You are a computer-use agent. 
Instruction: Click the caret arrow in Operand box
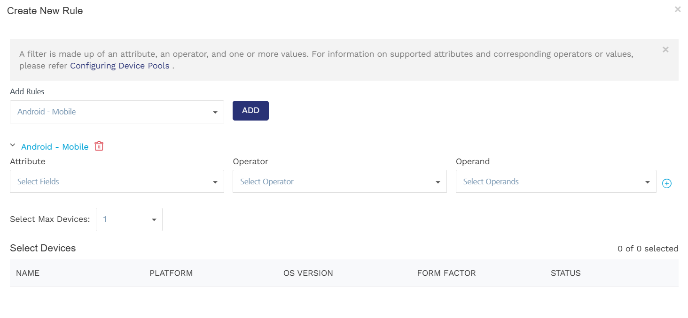pos(647,182)
